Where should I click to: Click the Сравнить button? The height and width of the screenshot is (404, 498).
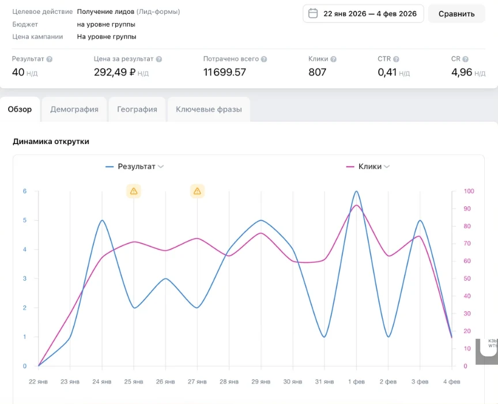tap(456, 14)
